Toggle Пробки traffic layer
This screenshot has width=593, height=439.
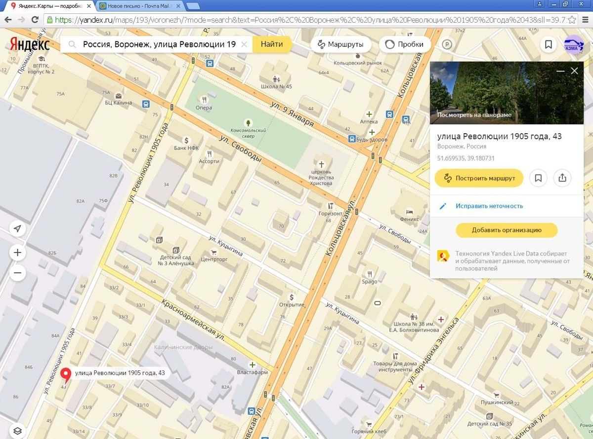[x=404, y=44]
